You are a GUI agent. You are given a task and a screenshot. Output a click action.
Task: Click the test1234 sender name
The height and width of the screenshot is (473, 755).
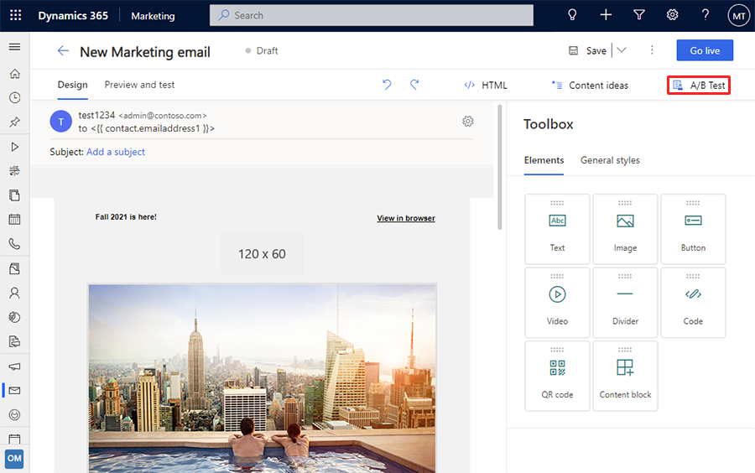point(96,115)
